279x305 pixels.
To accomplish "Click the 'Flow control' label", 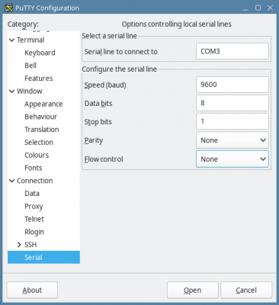I will coord(104,159).
